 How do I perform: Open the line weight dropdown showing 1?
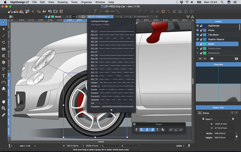click(145, 17)
